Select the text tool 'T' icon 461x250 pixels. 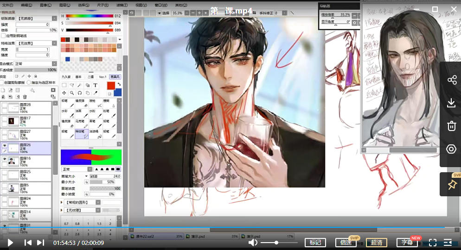pos(95,85)
